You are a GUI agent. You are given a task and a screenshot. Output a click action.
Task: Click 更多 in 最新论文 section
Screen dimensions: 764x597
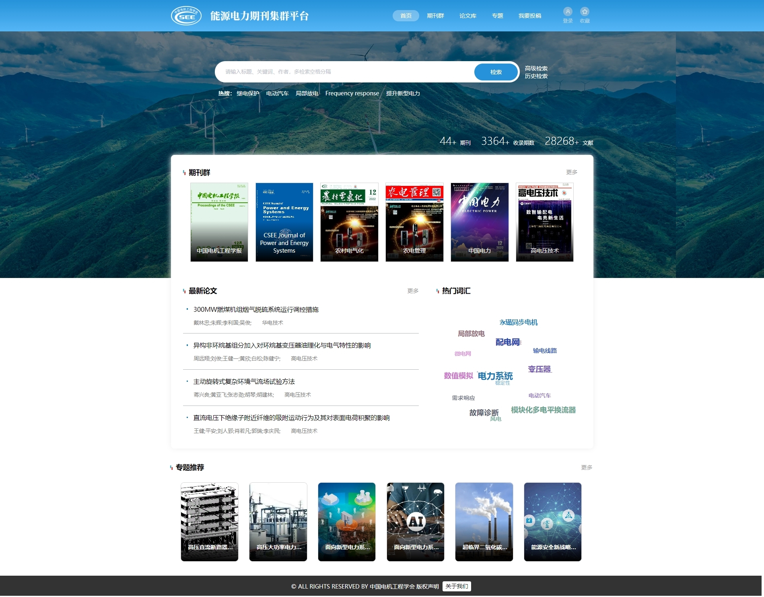[x=413, y=291]
